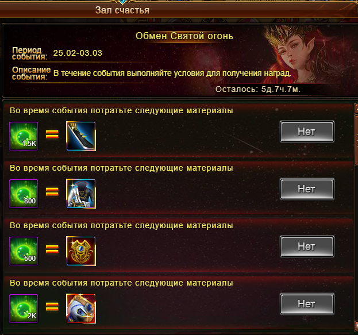Viewport: 358px width, 335px height.
Task: Click the Зал счастья window title
Action: [122, 10]
